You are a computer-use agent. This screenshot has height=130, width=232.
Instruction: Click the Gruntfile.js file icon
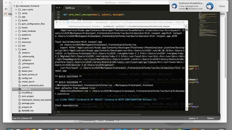click(x=20, y=93)
